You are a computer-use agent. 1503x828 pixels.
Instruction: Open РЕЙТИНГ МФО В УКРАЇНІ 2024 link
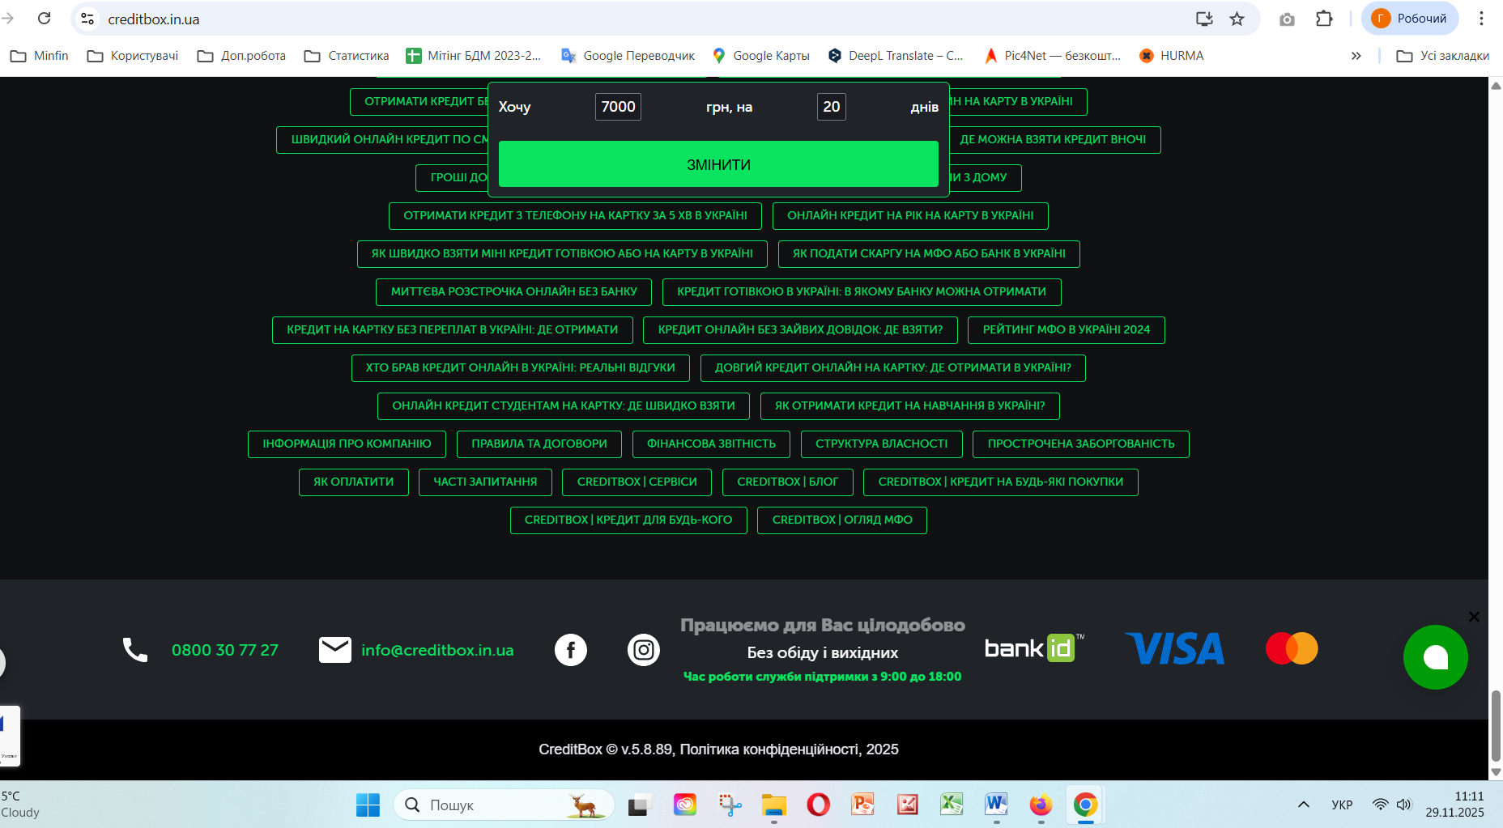pyautogui.click(x=1066, y=330)
